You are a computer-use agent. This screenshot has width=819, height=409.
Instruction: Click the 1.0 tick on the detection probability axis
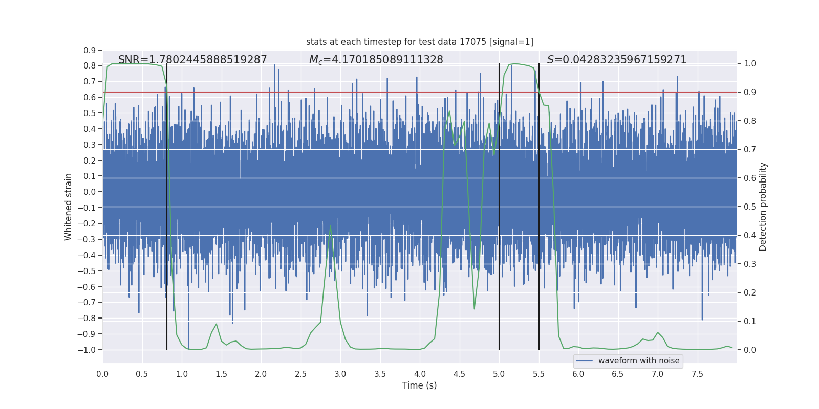click(x=750, y=64)
